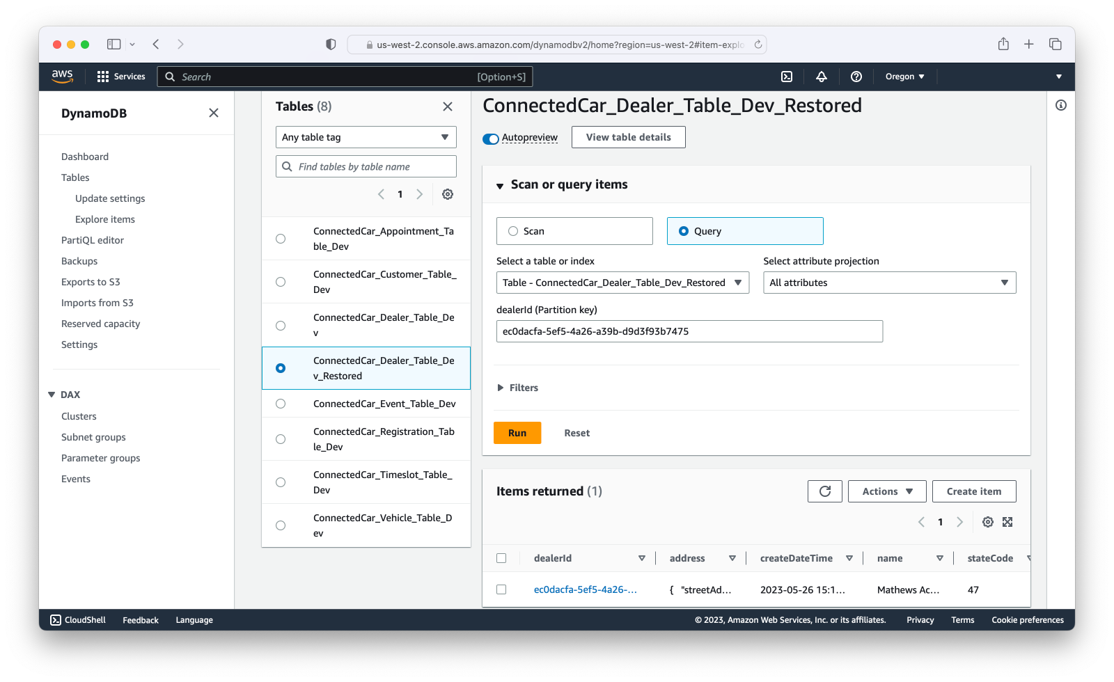This screenshot has width=1114, height=682.
Task: Reload the page from address bar
Action: point(758,45)
